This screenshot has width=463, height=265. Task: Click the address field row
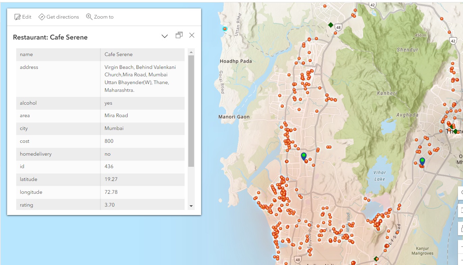[x=100, y=79]
